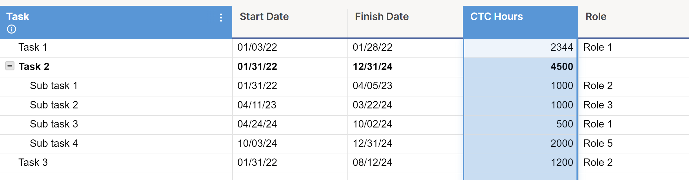Click Task 3's finish date 08/12/24
689x180 pixels.
pyautogui.click(x=373, y=162)
